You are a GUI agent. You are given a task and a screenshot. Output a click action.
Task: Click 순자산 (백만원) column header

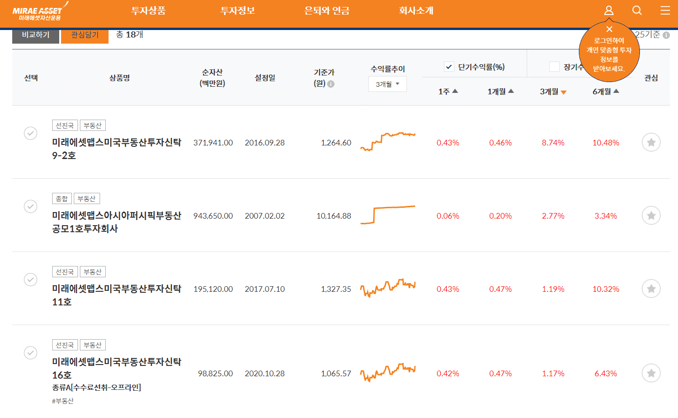point(212,78)
